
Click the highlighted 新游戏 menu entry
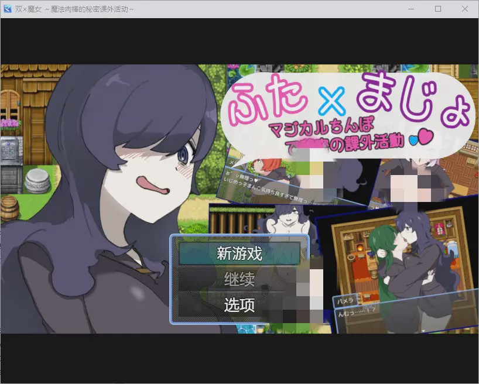pyautogui.click(x=239, y=254)
